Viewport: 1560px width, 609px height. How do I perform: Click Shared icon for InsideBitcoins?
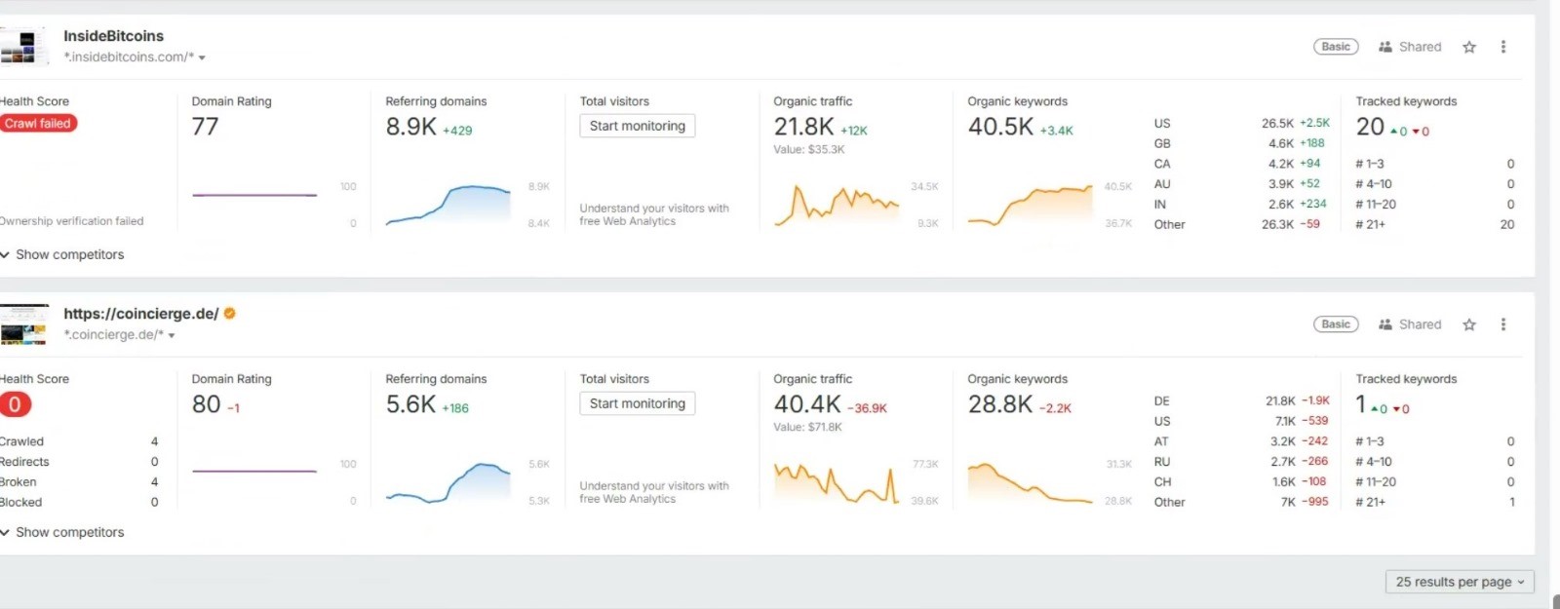1385,47
